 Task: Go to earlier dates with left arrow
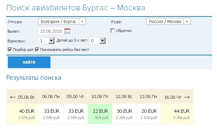point(13,97)
